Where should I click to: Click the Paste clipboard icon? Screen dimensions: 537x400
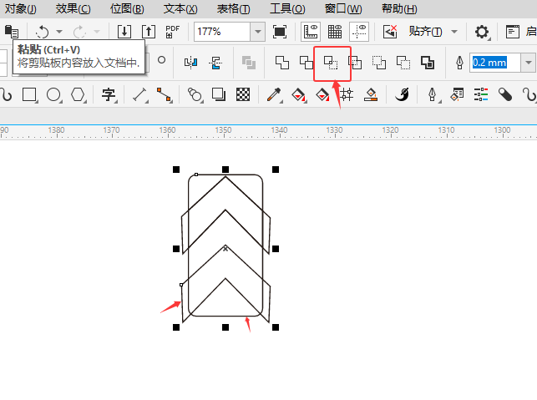[x=12, y=32]
